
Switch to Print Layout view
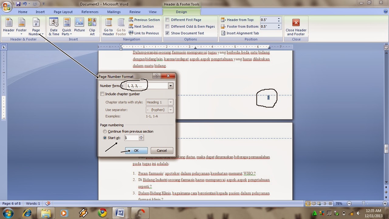(x=308, y=203)
